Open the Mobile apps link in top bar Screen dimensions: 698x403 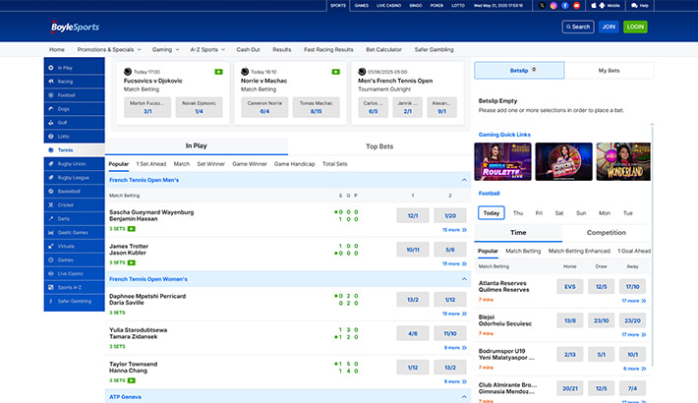pos(606,5)
